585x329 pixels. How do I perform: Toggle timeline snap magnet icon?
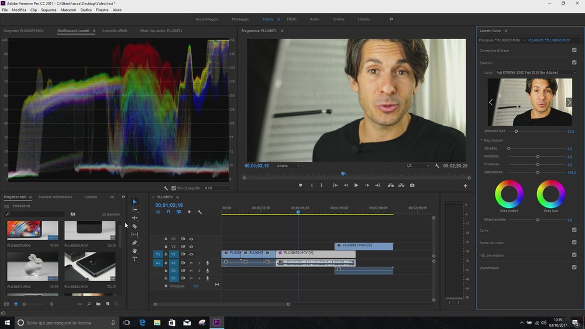(x=168, y=212)
